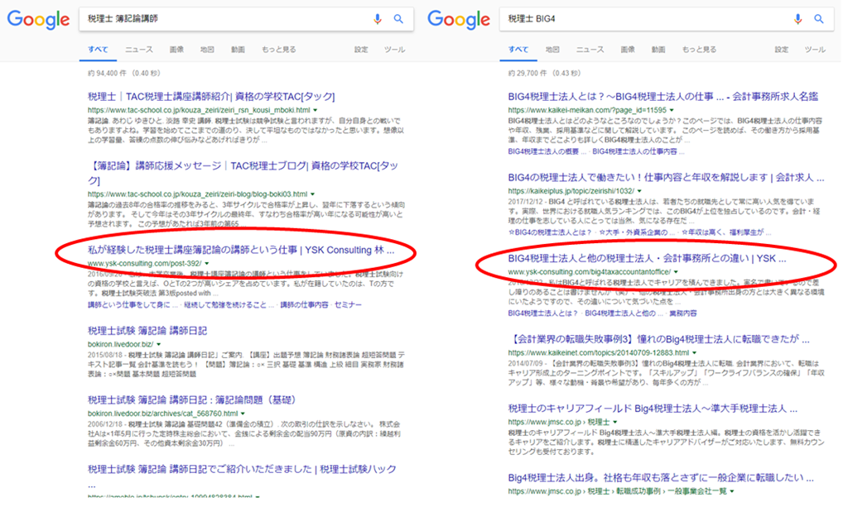Open the dropdown arrow beside big4taxaccountantoffice URL
848x507 pixels.
[x=676, y=272]
